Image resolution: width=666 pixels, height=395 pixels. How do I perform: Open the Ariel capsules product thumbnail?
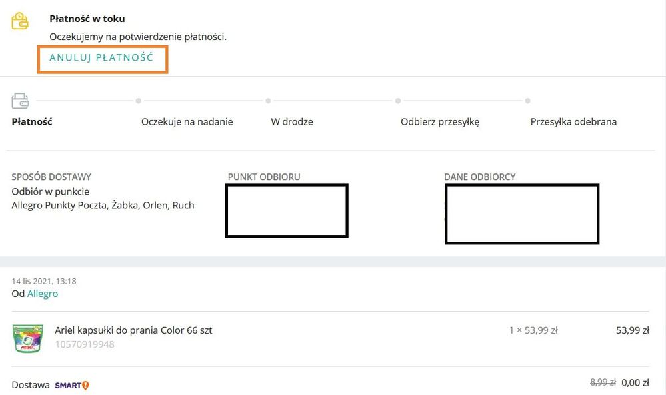click(27, 338)
